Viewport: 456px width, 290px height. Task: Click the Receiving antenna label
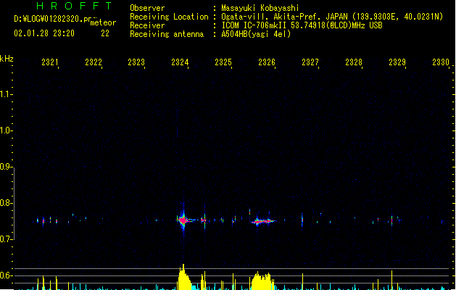coord(167,34)
